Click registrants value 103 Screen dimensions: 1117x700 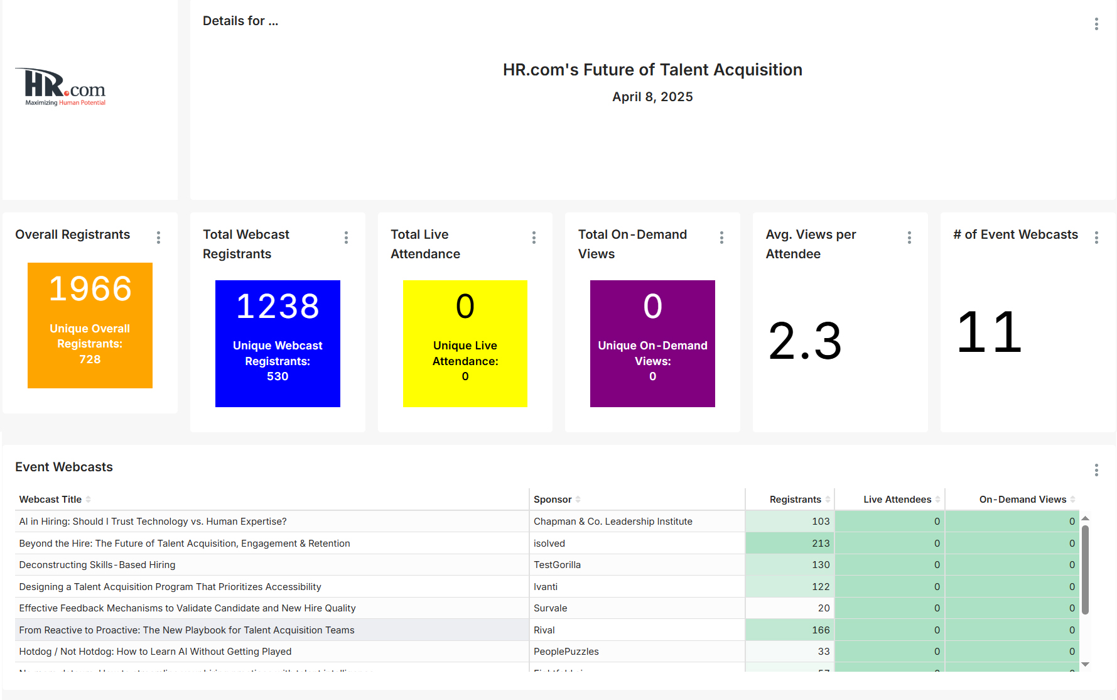point(821,522)
